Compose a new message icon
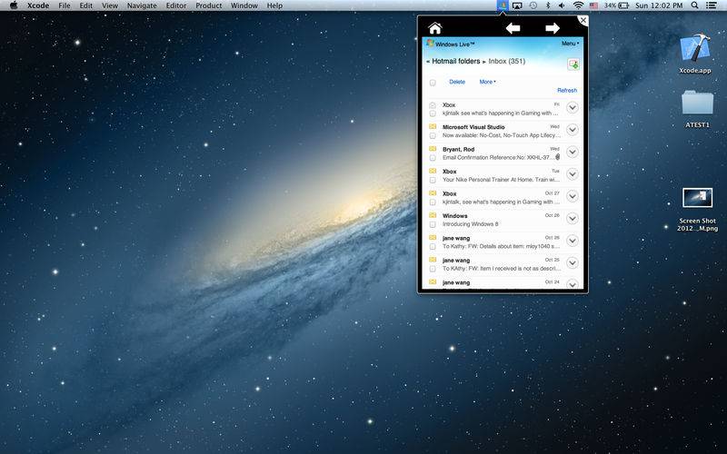Image resolution: width=727 pixels, height=454 pixels. click(573, 64)
